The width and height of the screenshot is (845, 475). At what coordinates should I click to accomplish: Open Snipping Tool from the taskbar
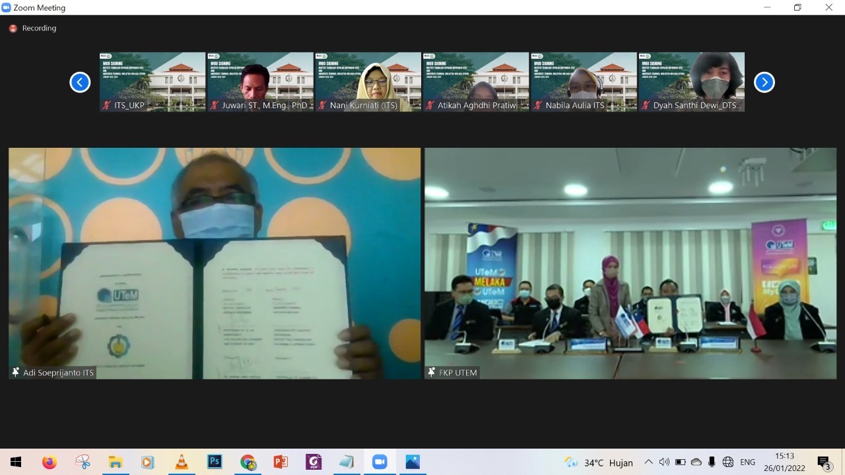(83, 462)
